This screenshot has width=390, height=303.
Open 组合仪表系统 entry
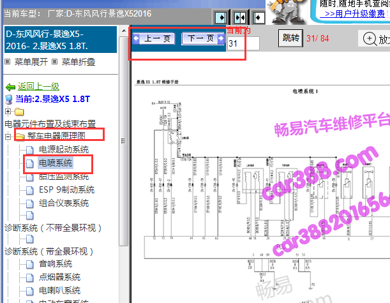[64, 203]
